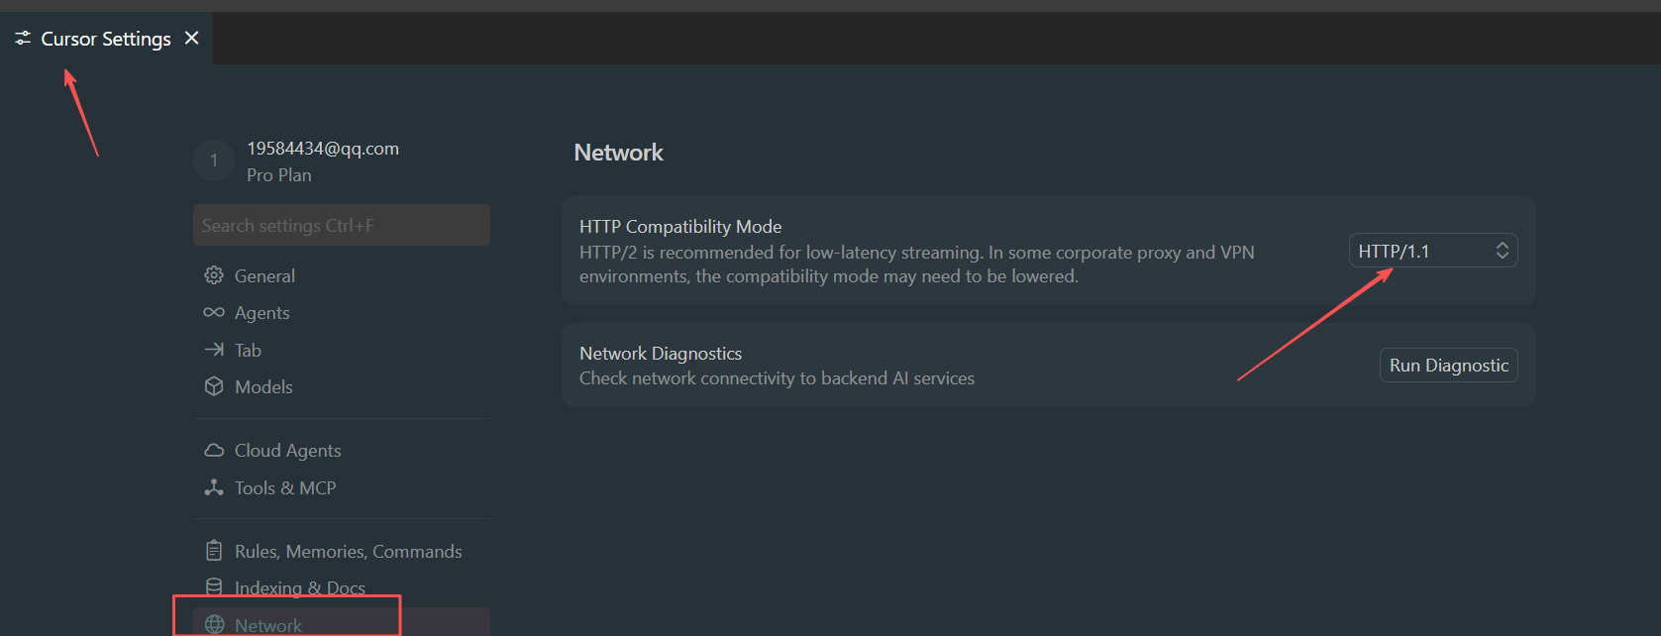
Task: Switch to the Cursor Settings tab
Action: [105, 39]
